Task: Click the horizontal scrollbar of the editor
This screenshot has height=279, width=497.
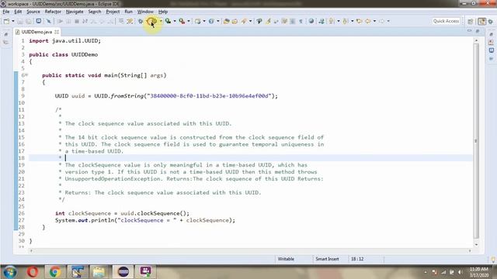Action: tap(250, 251)
